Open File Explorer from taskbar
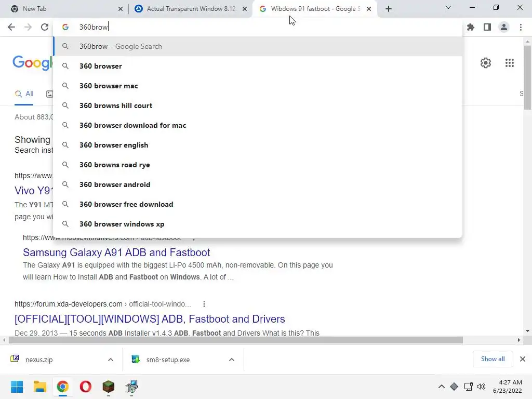The height and width of the screenshot is (399, 532). pos(39,387)
